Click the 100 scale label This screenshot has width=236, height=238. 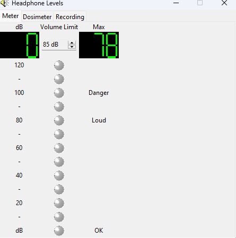click(x=19, y=93)
